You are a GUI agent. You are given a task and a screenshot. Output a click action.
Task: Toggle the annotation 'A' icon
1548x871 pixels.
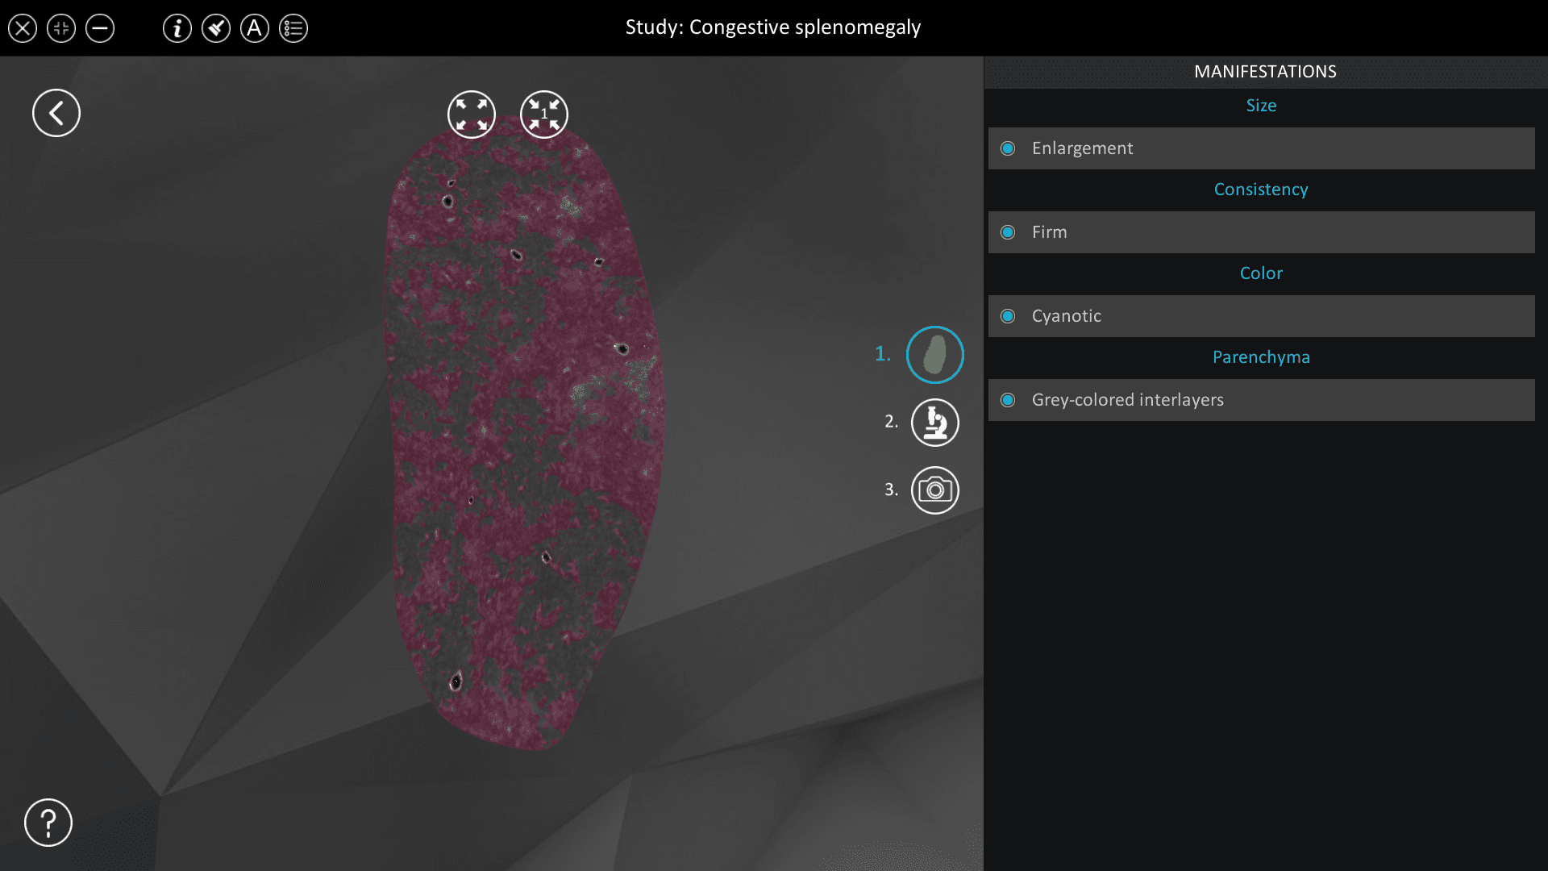(x=255, y=29)
